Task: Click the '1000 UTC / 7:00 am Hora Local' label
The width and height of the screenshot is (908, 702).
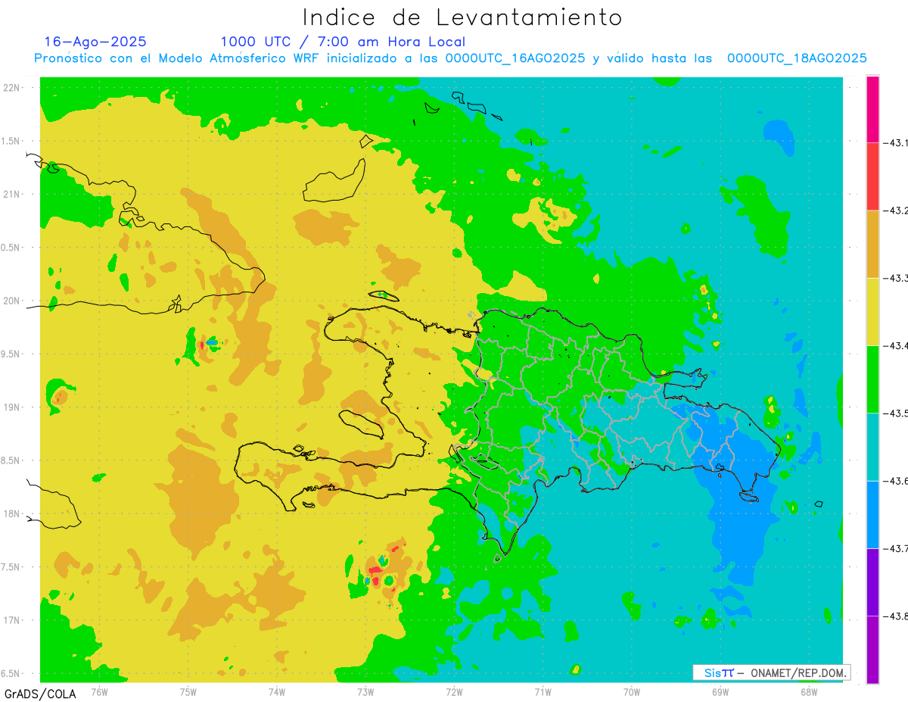Action: click(343, 42)
